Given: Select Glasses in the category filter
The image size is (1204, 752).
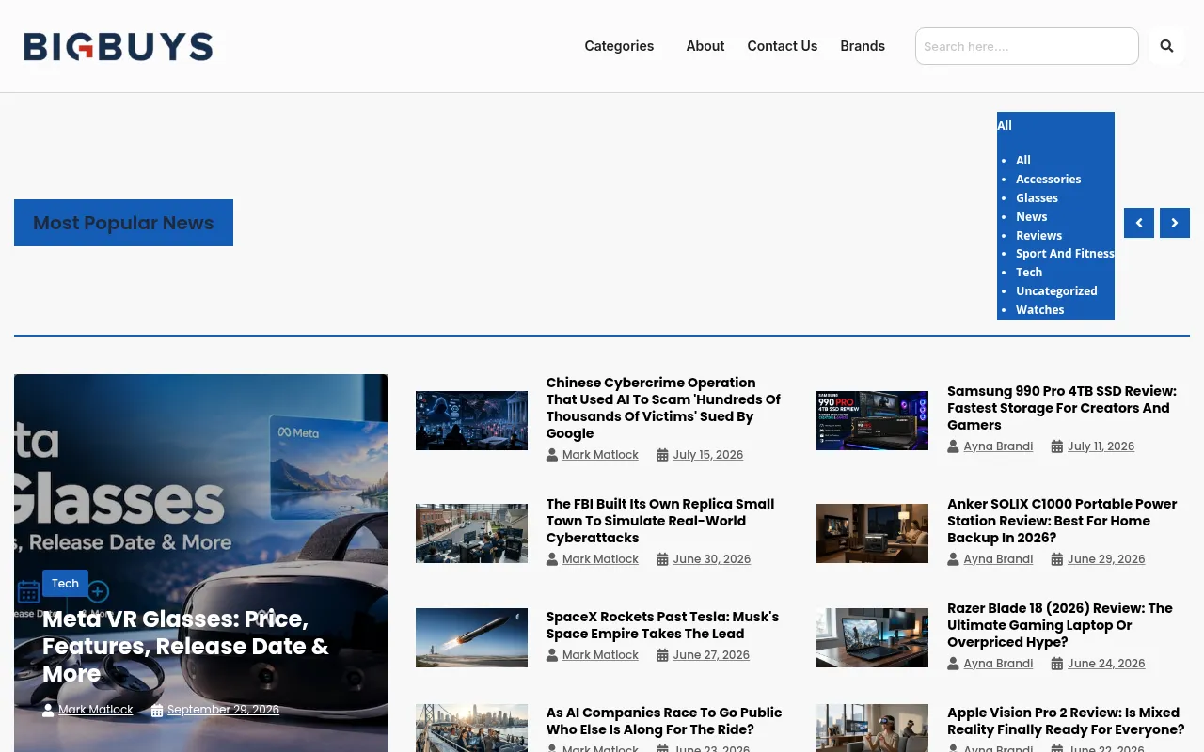Looking at the screenshot, I should [x=1037, y=198].
